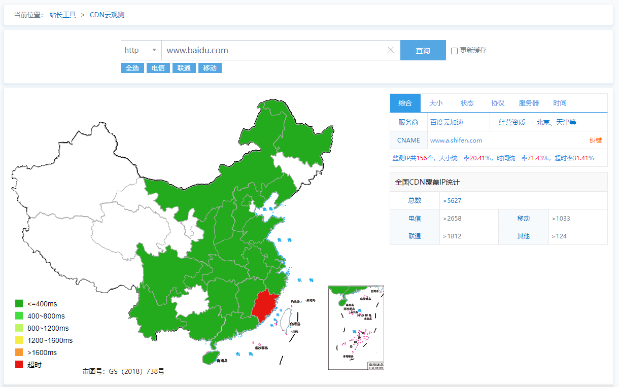Open the 服务器 tab
619x387 pixels.
(529, 103)
